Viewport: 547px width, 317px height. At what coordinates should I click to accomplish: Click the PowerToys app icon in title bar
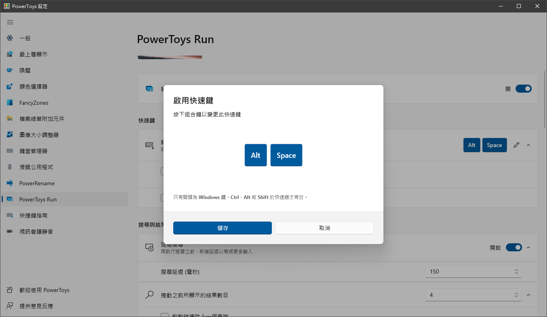[x=7, y=6]
